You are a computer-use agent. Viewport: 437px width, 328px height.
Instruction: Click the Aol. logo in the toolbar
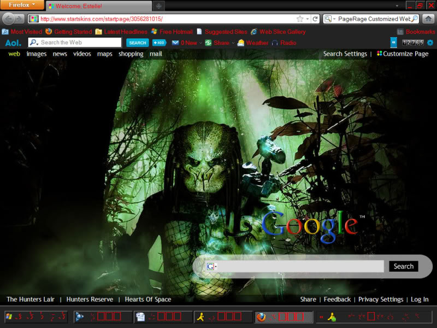(x=13, y=43)
